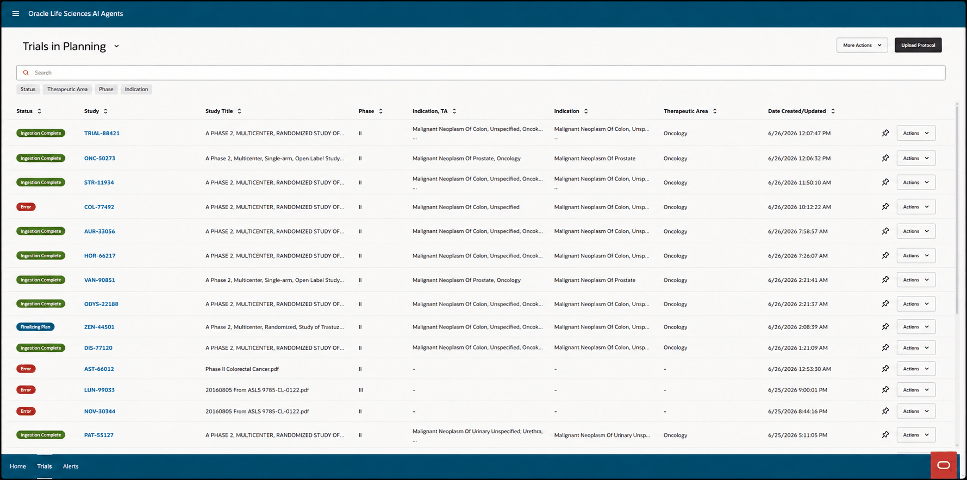The image size is (967, 480).
Task: Select the Status filter chip
Action: pyautogui.click(x=28, y=89)
